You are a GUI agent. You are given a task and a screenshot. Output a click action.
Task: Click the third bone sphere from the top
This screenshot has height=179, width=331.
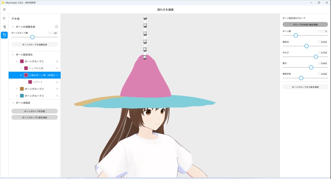(145, 34)
